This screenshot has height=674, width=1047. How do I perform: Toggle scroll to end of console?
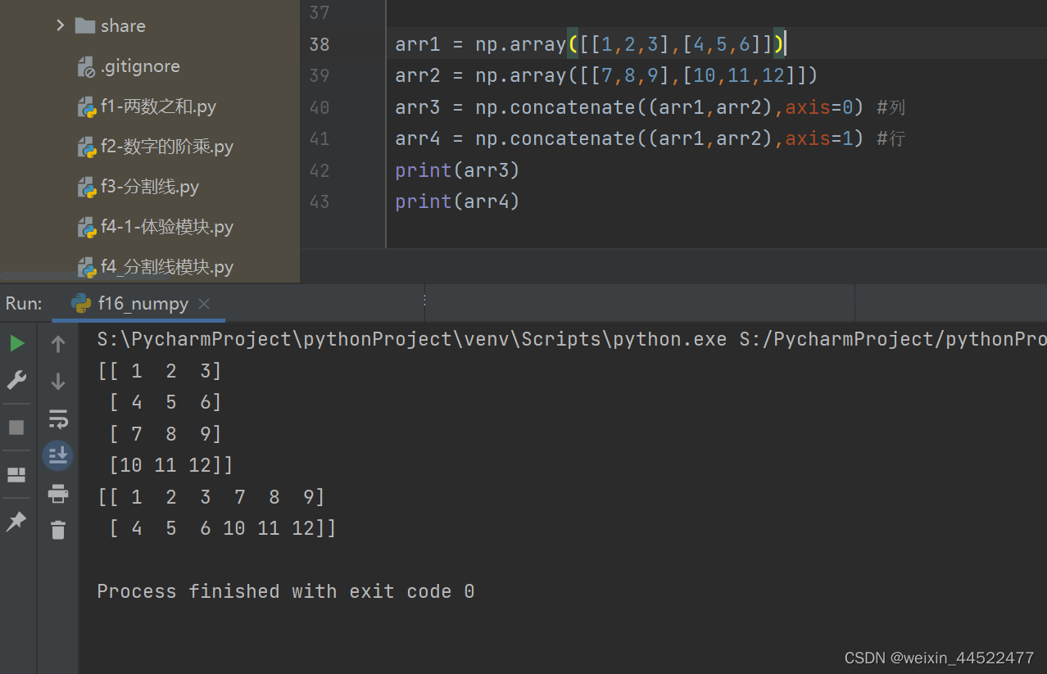click(58, 455)
